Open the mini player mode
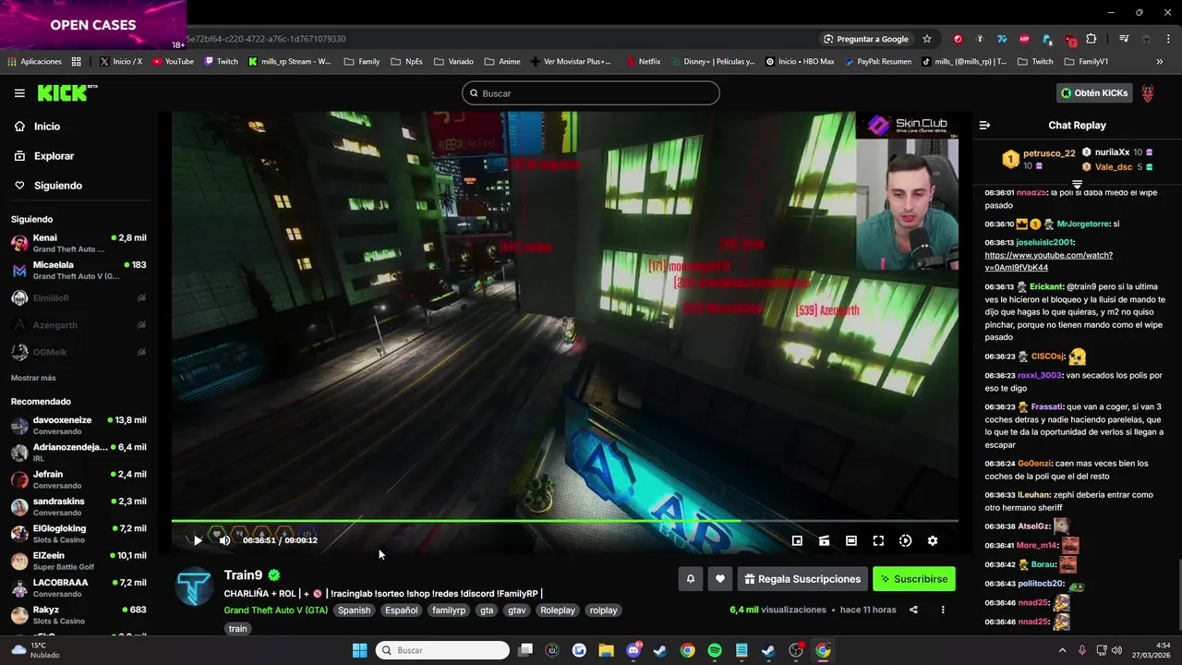Viewport: 1182px width, 665px height. (797, 540)
